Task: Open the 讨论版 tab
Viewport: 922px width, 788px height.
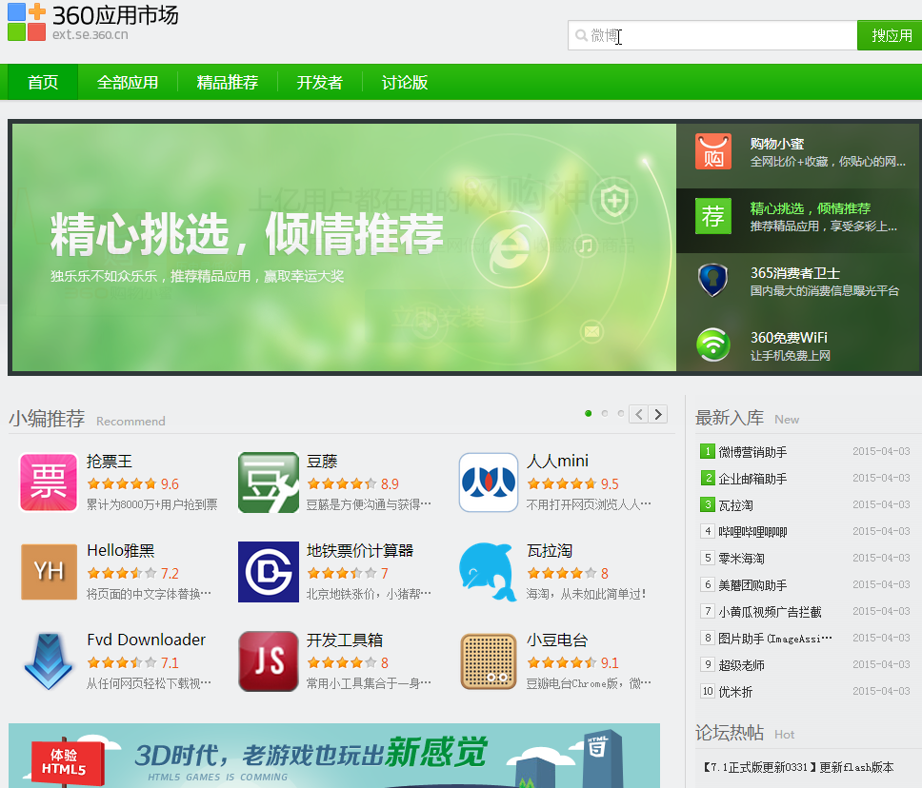Action: click(x=405, y=82)
